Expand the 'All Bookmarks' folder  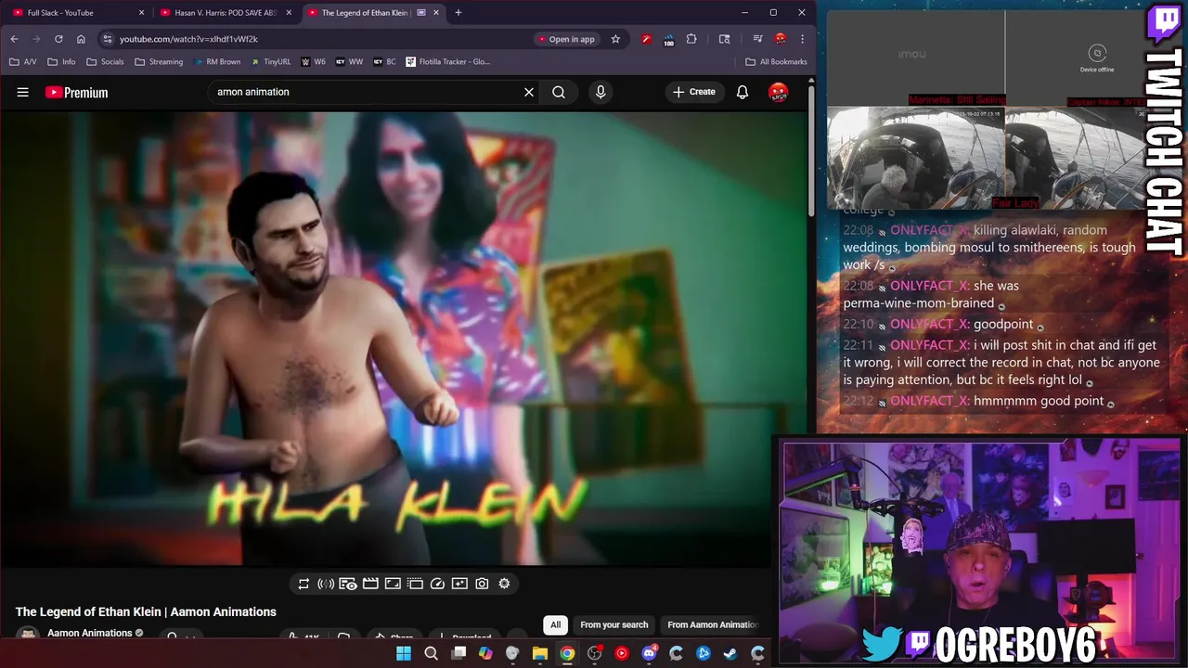(x=777, y=62)
